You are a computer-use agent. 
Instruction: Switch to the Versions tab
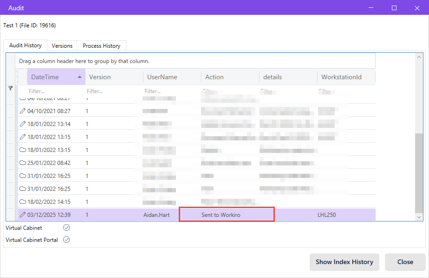(62, 46)
